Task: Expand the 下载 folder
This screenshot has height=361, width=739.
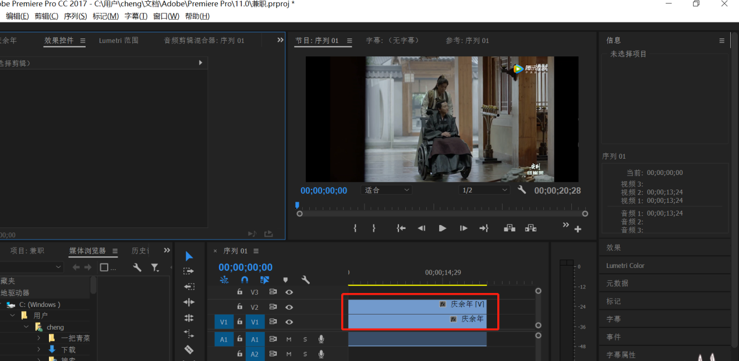Action: (x=39, y=349)
